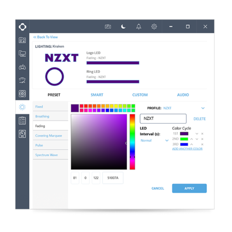Toggle dark mode with the moon icon

coord(123,26)
